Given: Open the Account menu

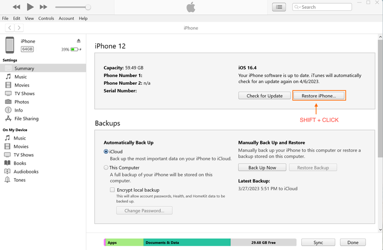Looking at the screenshot, I should click(x=66, y=19).
